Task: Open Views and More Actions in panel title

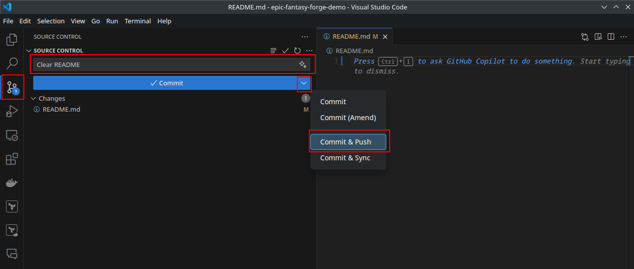Action: pos(305,37)
